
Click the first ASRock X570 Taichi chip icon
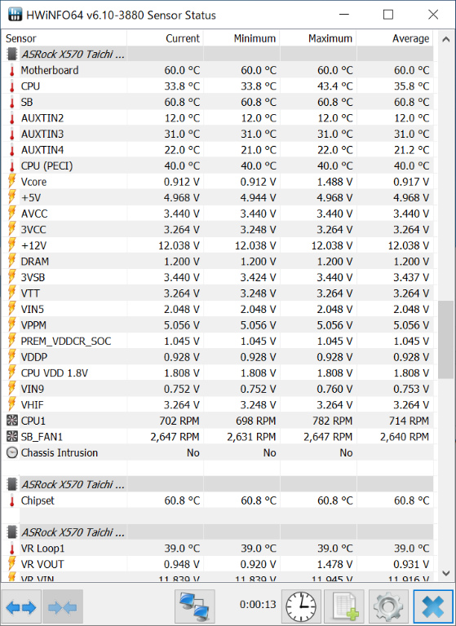pyautogui.click(x=12, y=54)
